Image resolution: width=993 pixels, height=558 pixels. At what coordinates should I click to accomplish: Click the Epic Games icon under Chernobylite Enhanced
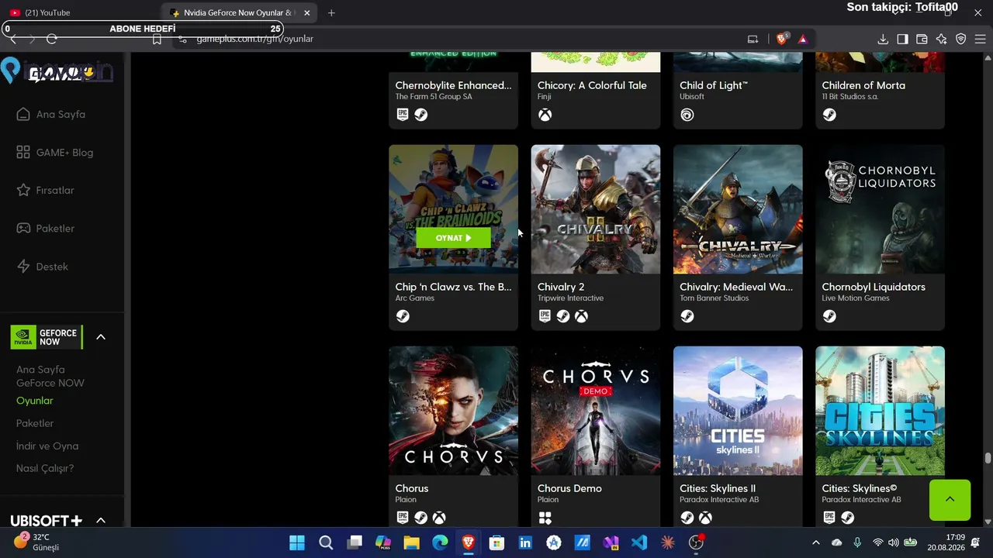click(403, 115)
